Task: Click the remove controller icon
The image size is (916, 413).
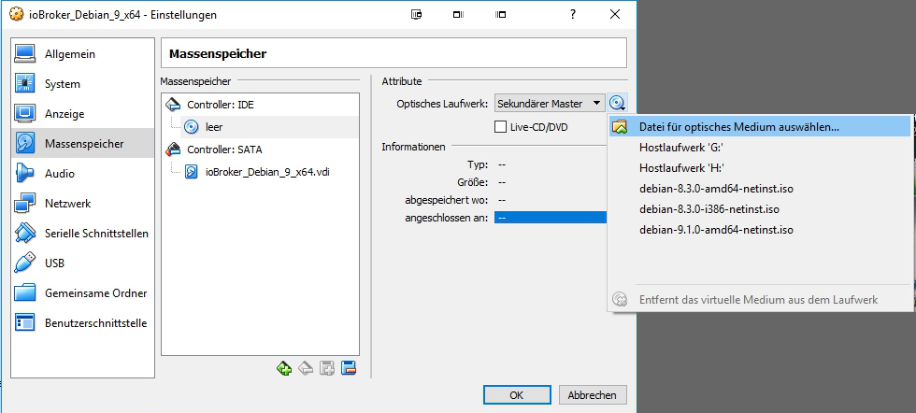Action: 305,368
